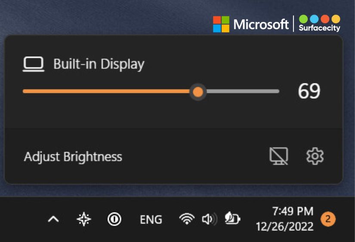Click the laptop icon beside Built-in Display
This screenshot has height=242, width=355.
(33, 64)
